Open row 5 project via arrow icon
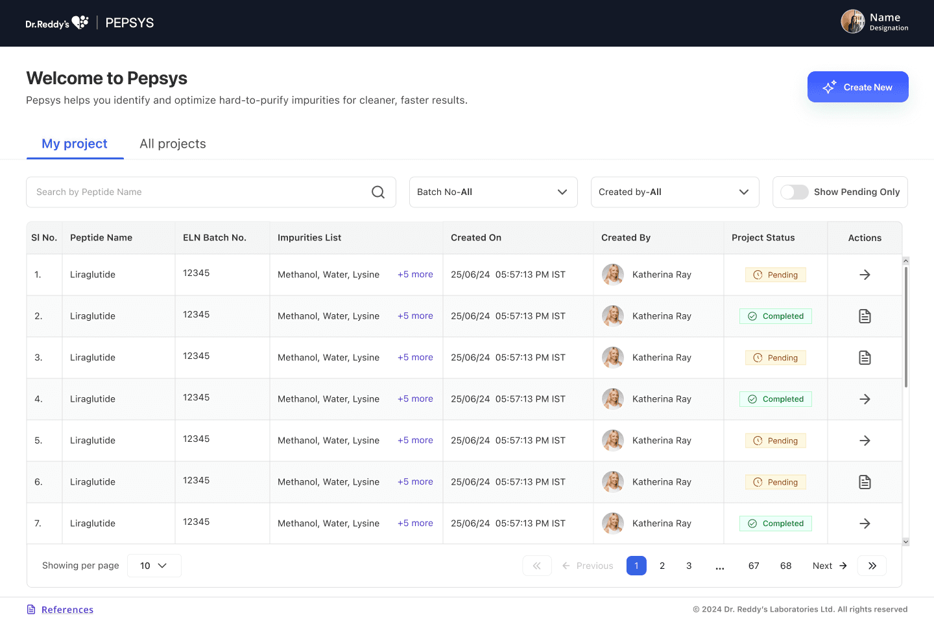Viewport: 934px width, 622px height. 865,441
